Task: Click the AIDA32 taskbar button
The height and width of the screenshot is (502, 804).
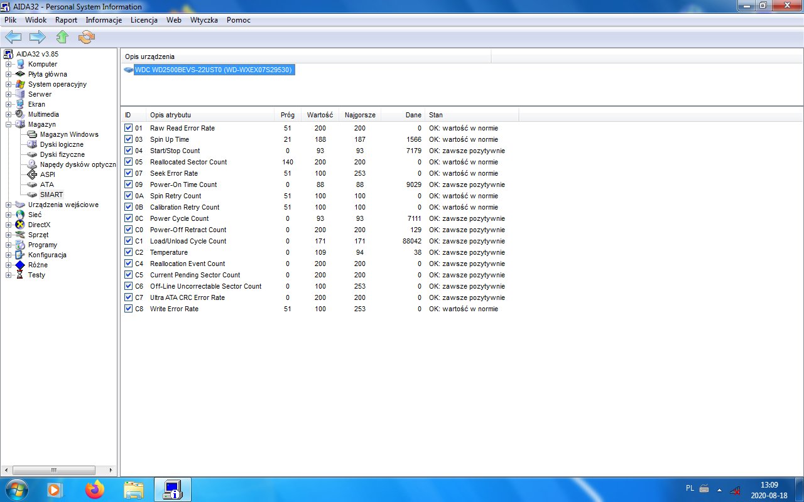Action: coord(172,489)
